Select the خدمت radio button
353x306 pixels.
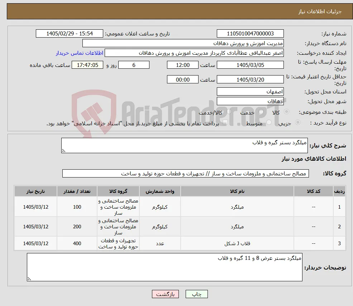click(x=261, y=112)
